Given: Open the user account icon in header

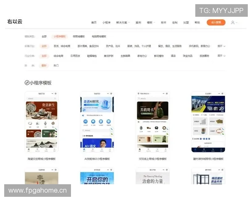Looking at the screenshot, I should [x=232, y=23].
